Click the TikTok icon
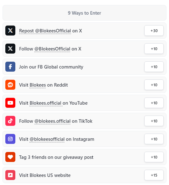The width and height of the screenshot is (169, 185). click(x=10, y=121)
